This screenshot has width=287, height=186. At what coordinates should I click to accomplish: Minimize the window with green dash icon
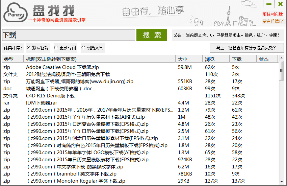pyautogui.click(x=269, y=4)
